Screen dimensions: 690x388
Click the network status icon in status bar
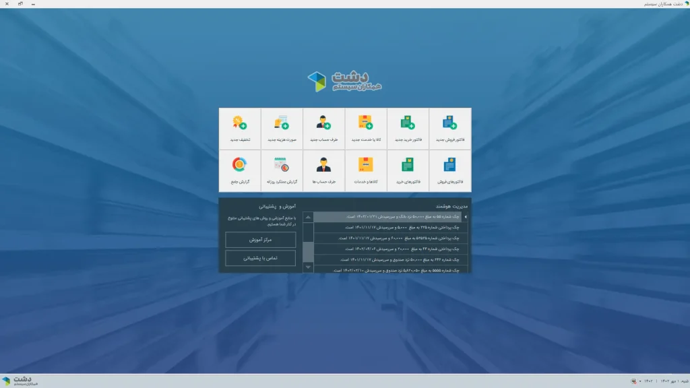point(633,381)
